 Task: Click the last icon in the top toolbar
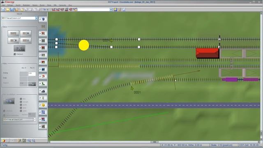[124, 9]
